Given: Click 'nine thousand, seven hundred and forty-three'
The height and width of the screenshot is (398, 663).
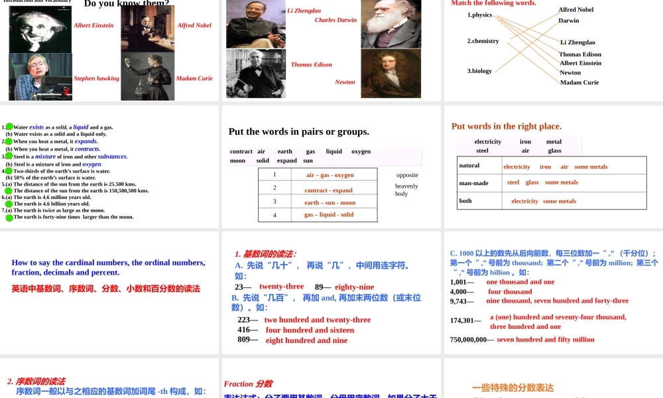Looking at the screenshot, I should click(x=558, y=300).
